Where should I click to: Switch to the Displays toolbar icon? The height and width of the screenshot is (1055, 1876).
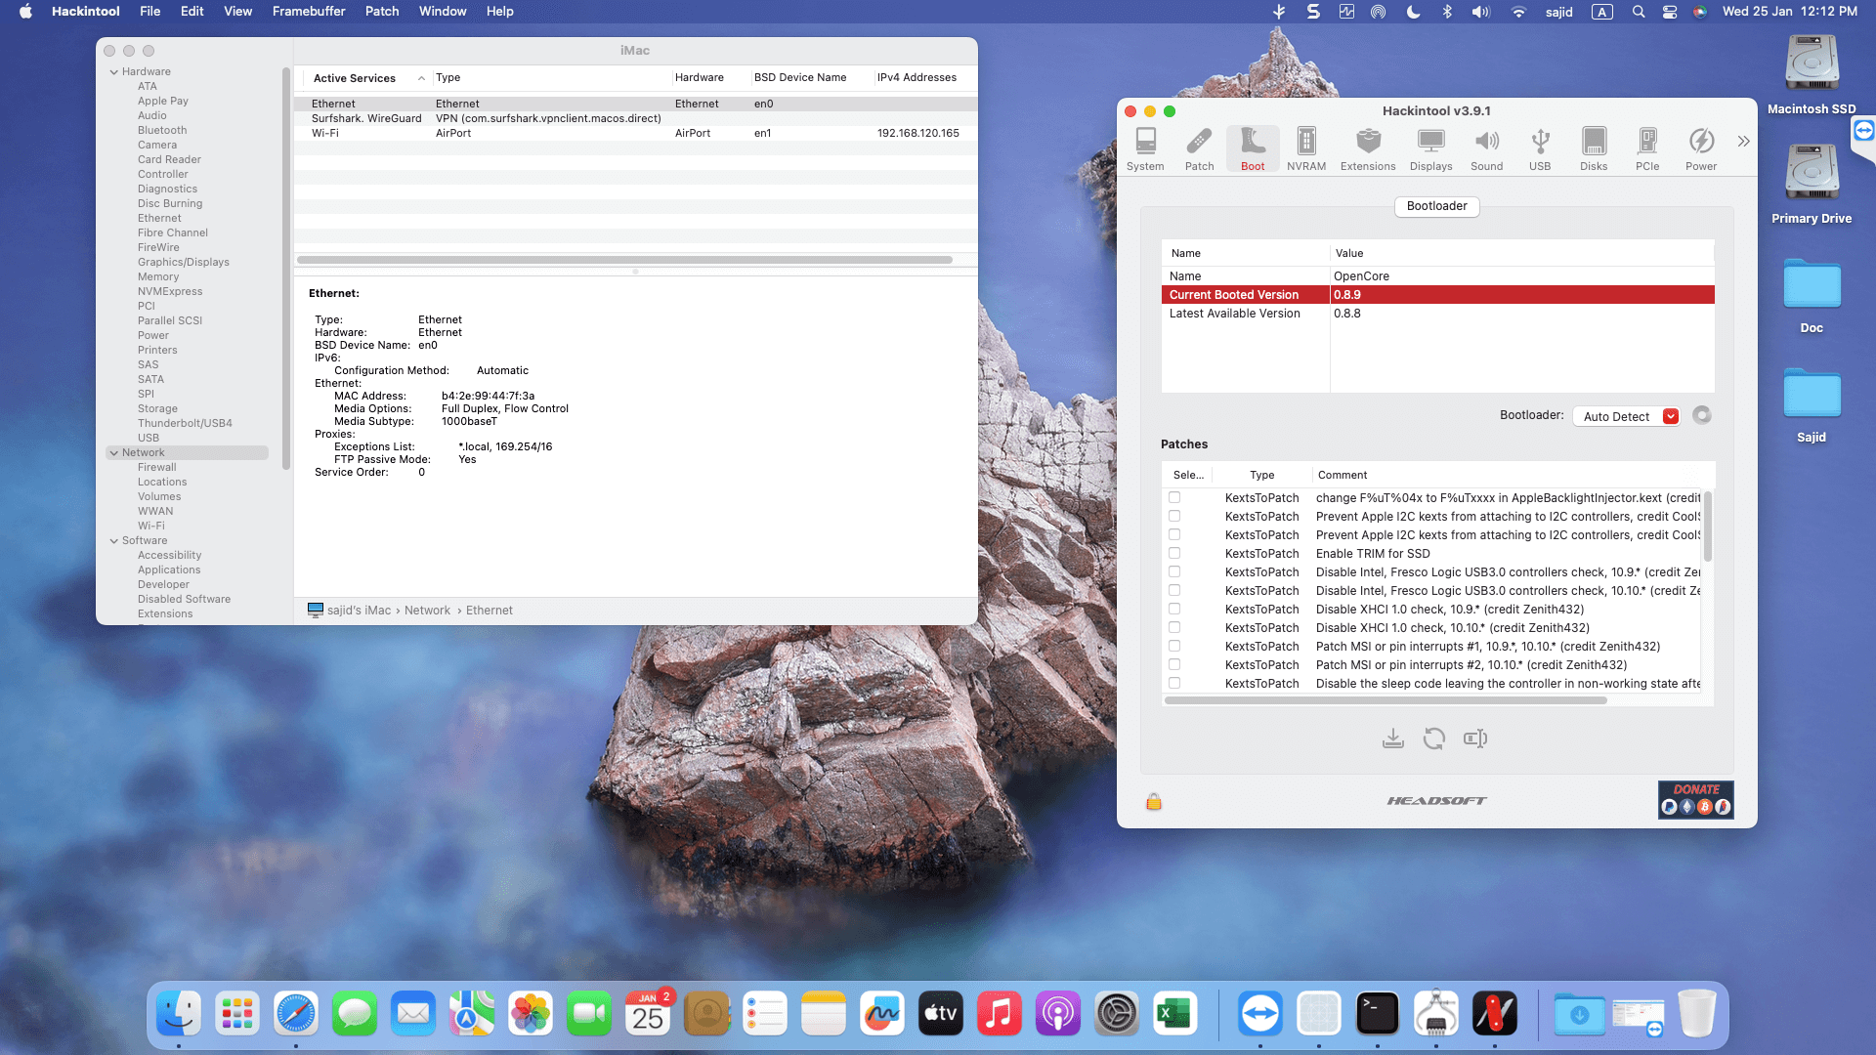1430,149
